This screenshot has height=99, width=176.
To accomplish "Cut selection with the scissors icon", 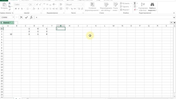I will click(x=9, y=3).
